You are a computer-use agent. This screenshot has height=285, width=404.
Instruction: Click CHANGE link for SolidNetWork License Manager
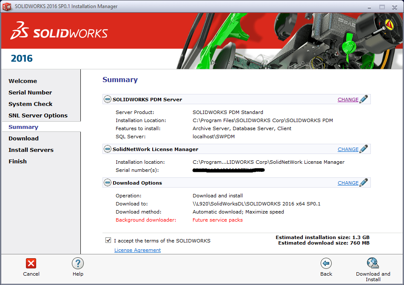pyautogui.click(x=348, y=149)
